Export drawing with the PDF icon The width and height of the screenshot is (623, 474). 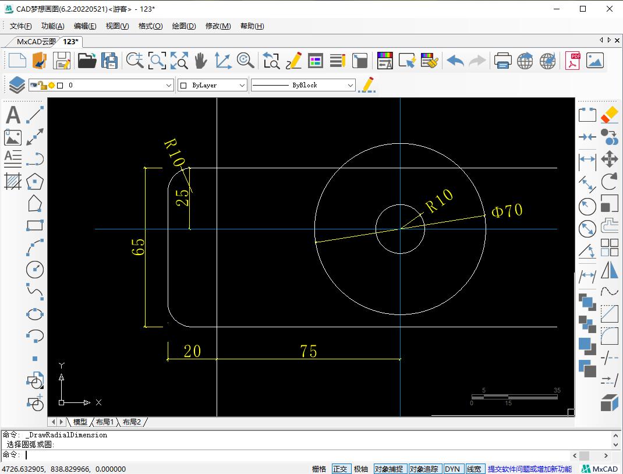(x=572, y=61)
